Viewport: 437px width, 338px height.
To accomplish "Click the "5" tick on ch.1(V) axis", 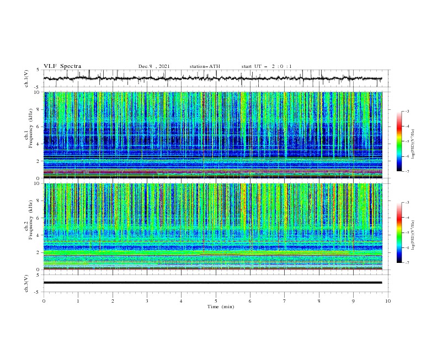I will point(38,70).
